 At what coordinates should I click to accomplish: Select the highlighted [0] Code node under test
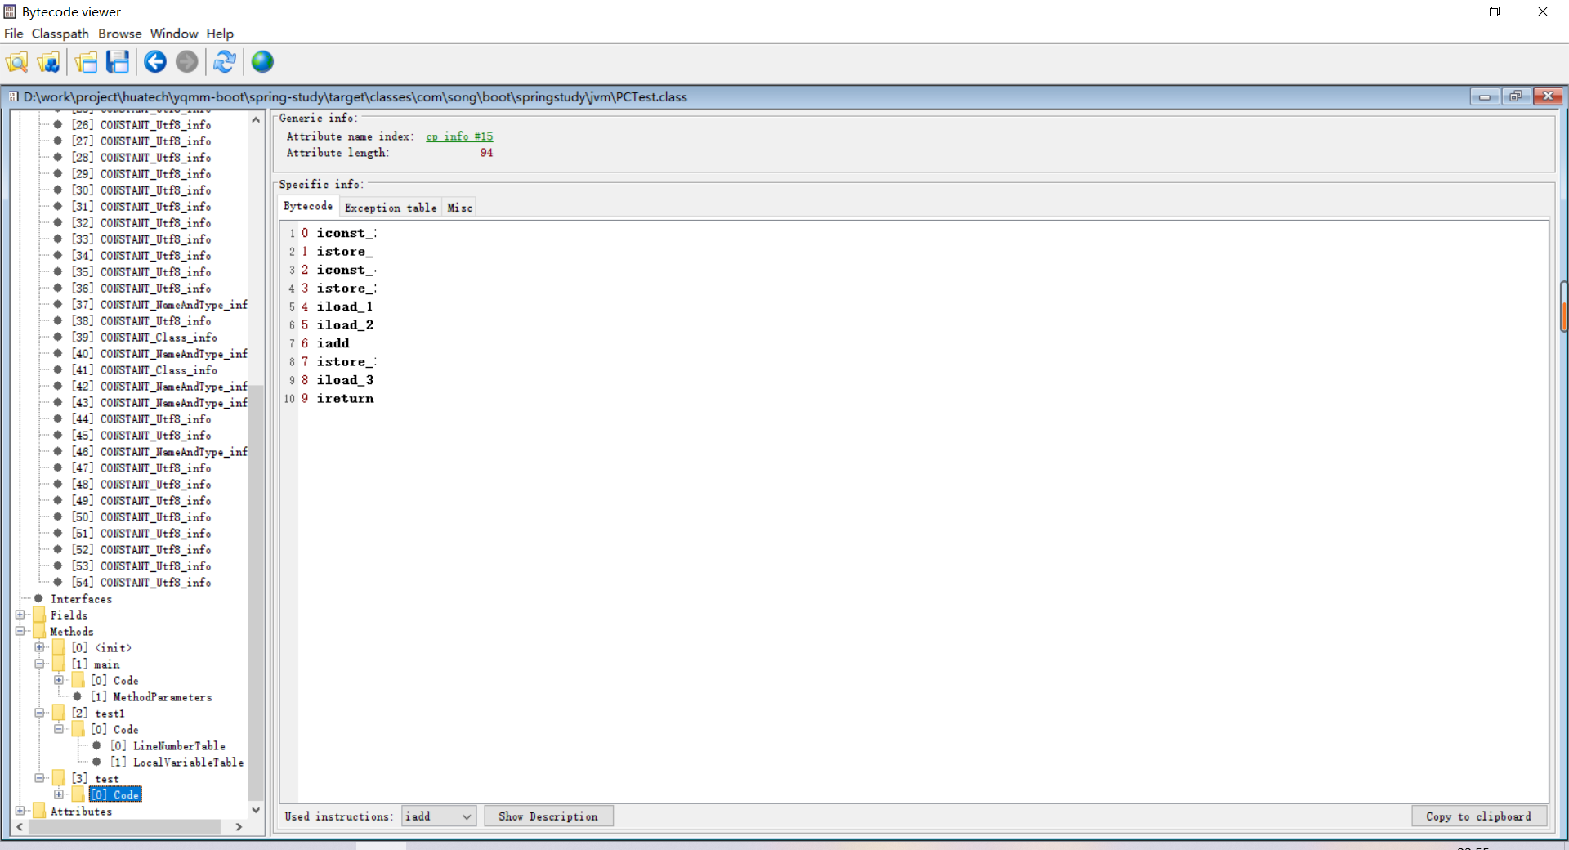tap(115, 794)
